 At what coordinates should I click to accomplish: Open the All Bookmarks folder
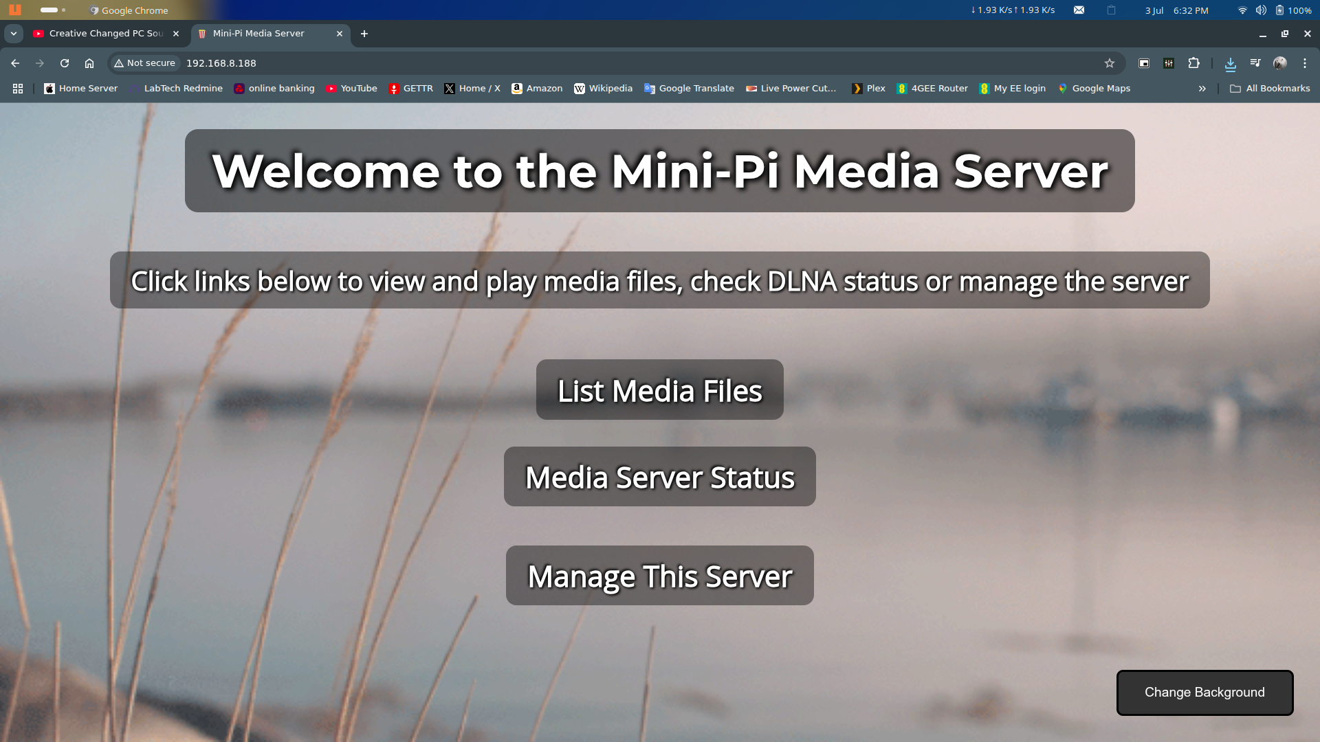point(1269,88)
